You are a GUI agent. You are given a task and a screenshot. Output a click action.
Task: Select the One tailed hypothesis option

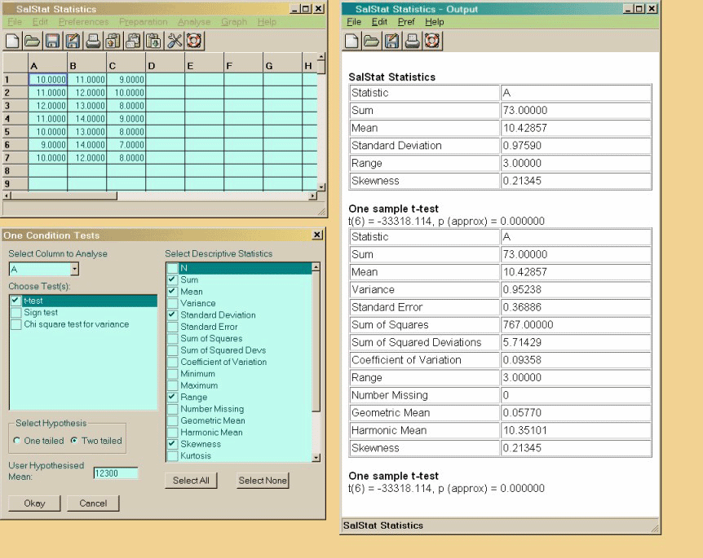pyautogui.click(x=17, y=441)
